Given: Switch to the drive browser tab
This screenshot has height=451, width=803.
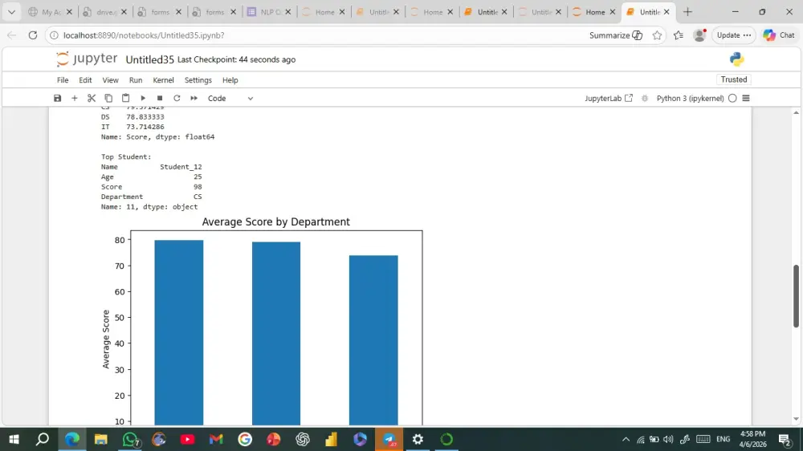Looking at the screenshot, I should (x=105, y=12).
